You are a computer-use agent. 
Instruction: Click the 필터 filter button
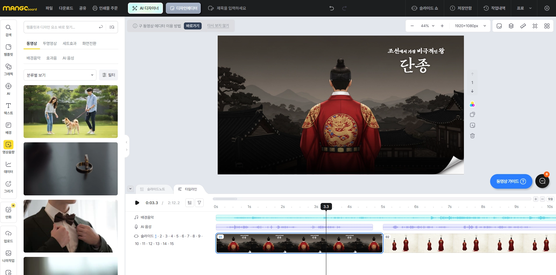point(108,75)
